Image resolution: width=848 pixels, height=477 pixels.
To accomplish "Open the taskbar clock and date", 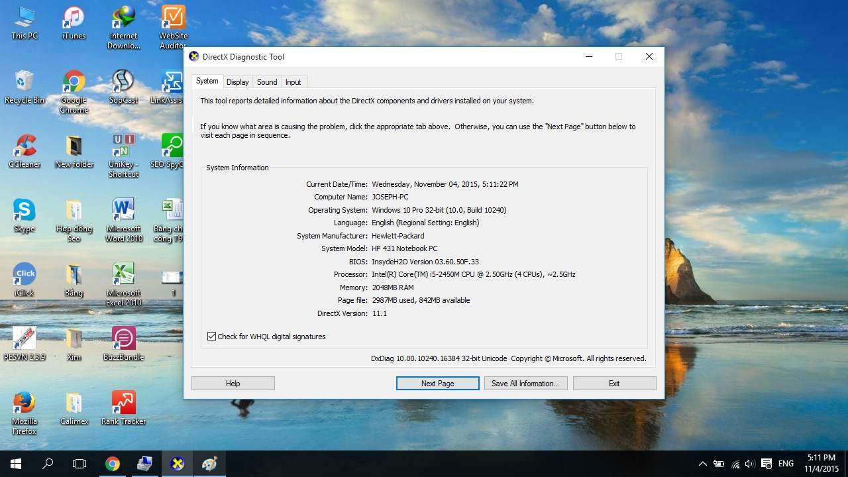I will coord(821,464).
